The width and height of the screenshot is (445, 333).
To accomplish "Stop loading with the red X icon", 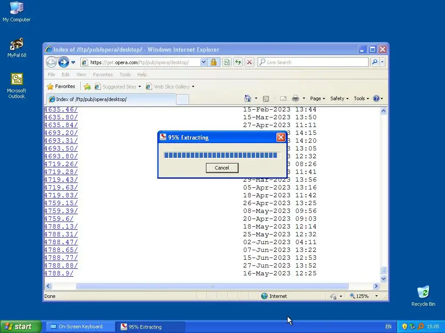I will pos(249,62).
